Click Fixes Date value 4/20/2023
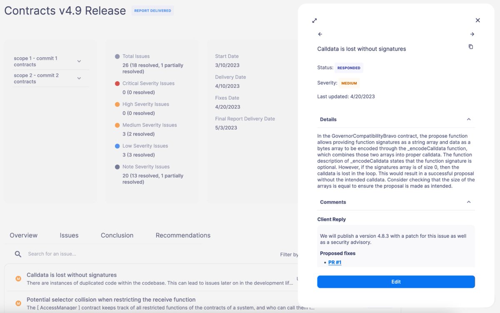The width and height of the screenshot is (500, 313). tap(227, 107)
